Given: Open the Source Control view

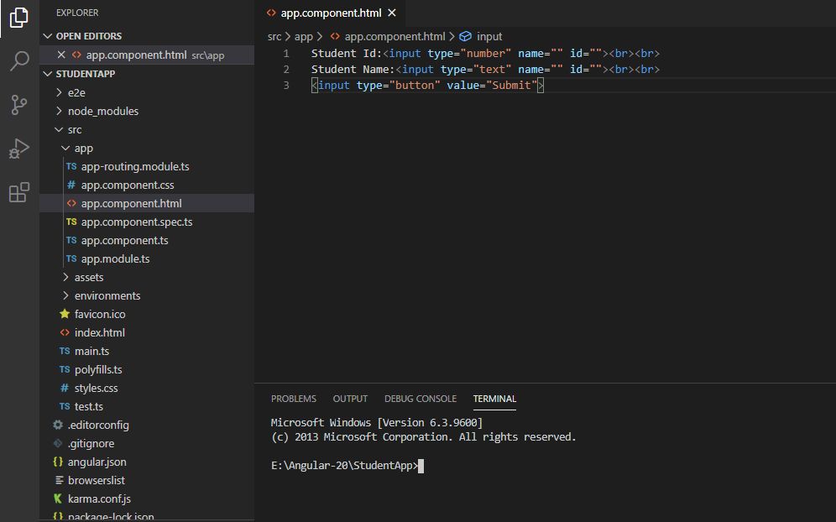Looking at the screenshot, I should pos(18,105).
